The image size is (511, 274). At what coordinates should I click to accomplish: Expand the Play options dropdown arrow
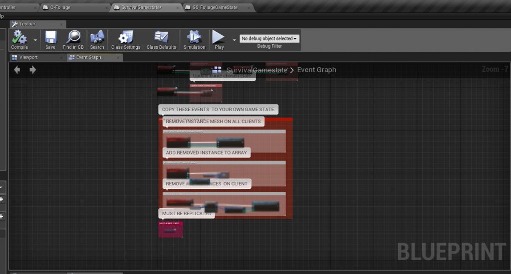(234, 40)
